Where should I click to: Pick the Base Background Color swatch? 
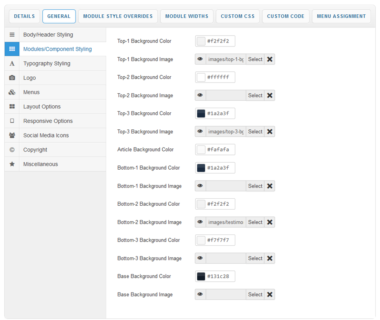(x=201, y=276)
